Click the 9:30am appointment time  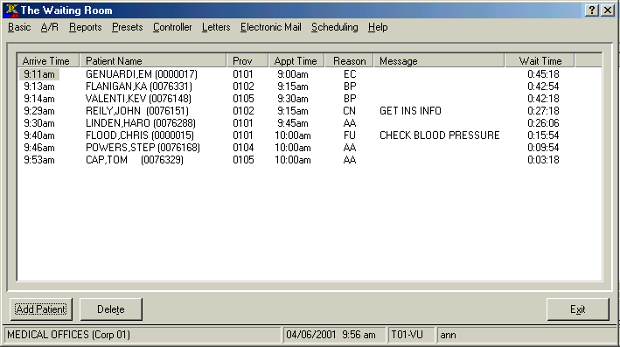click(293, 99)
